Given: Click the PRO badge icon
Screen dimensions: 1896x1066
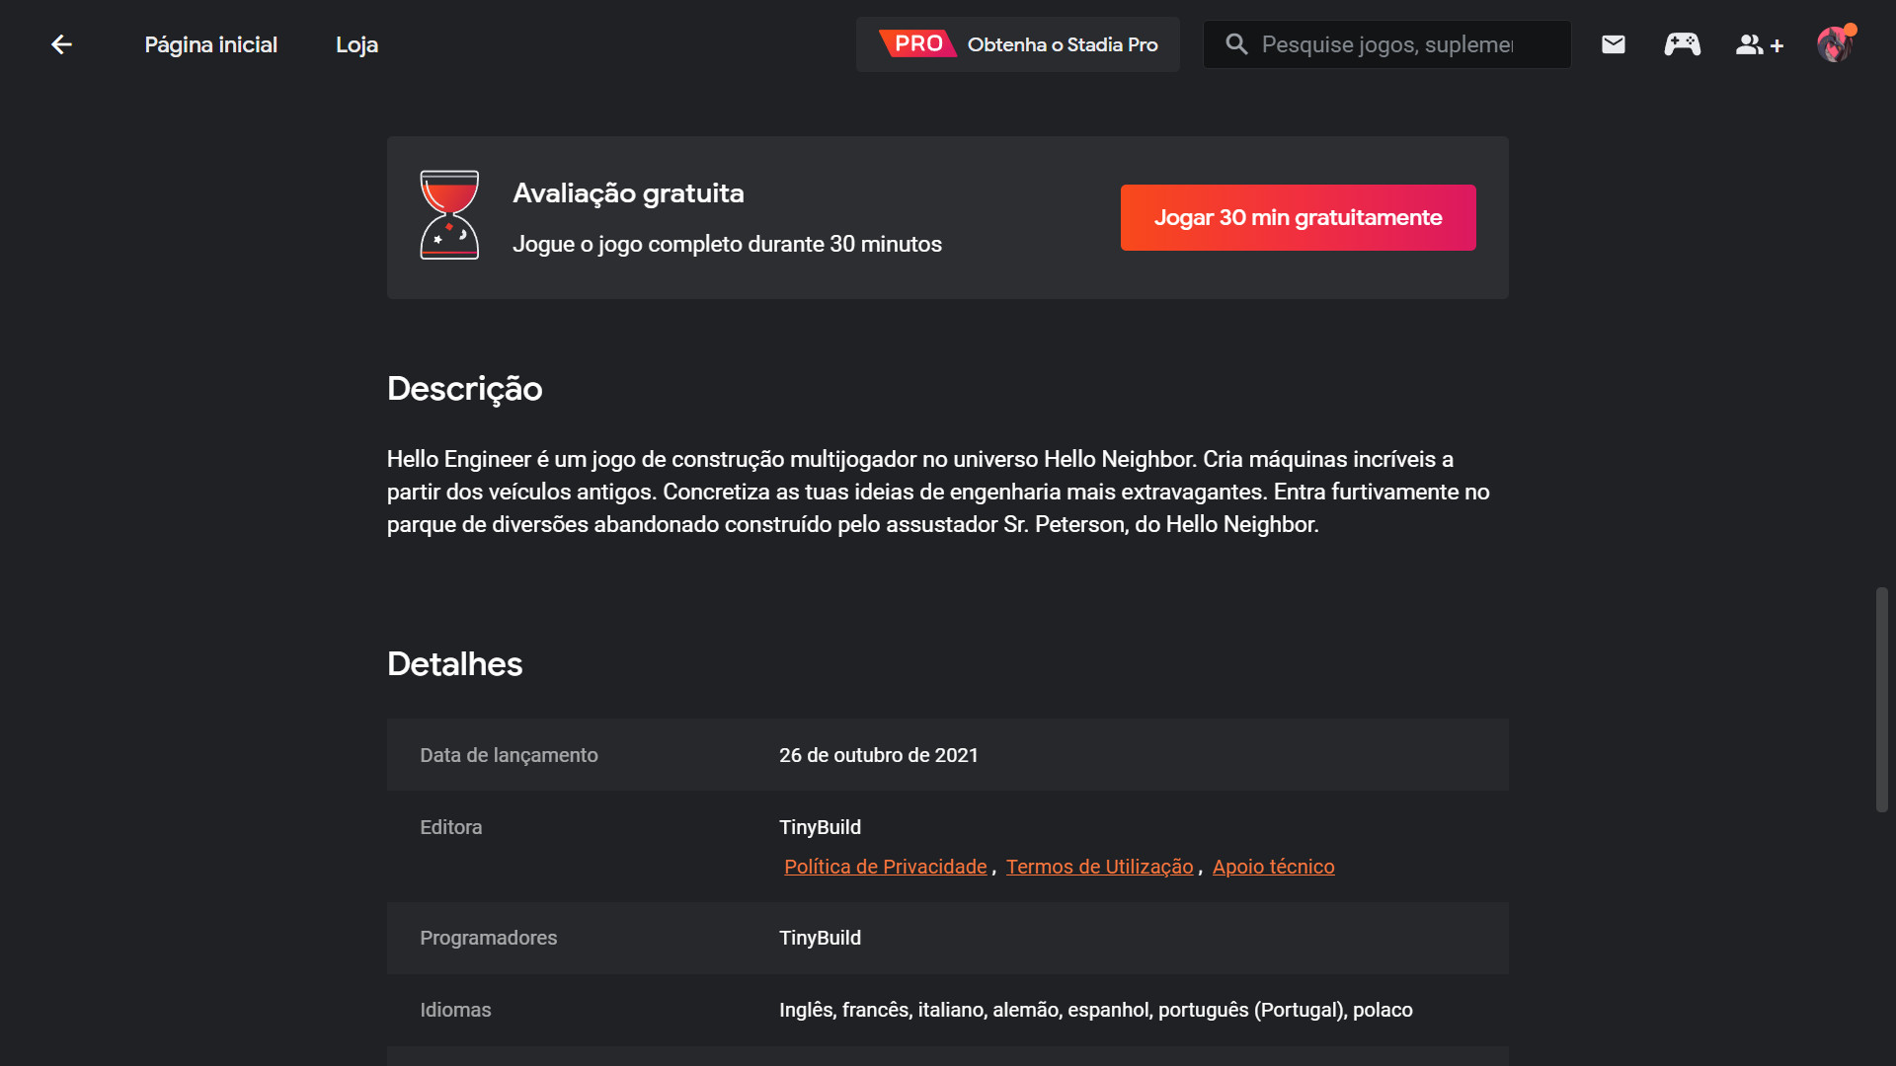Looking at the screenshot, I should (917, 43).
